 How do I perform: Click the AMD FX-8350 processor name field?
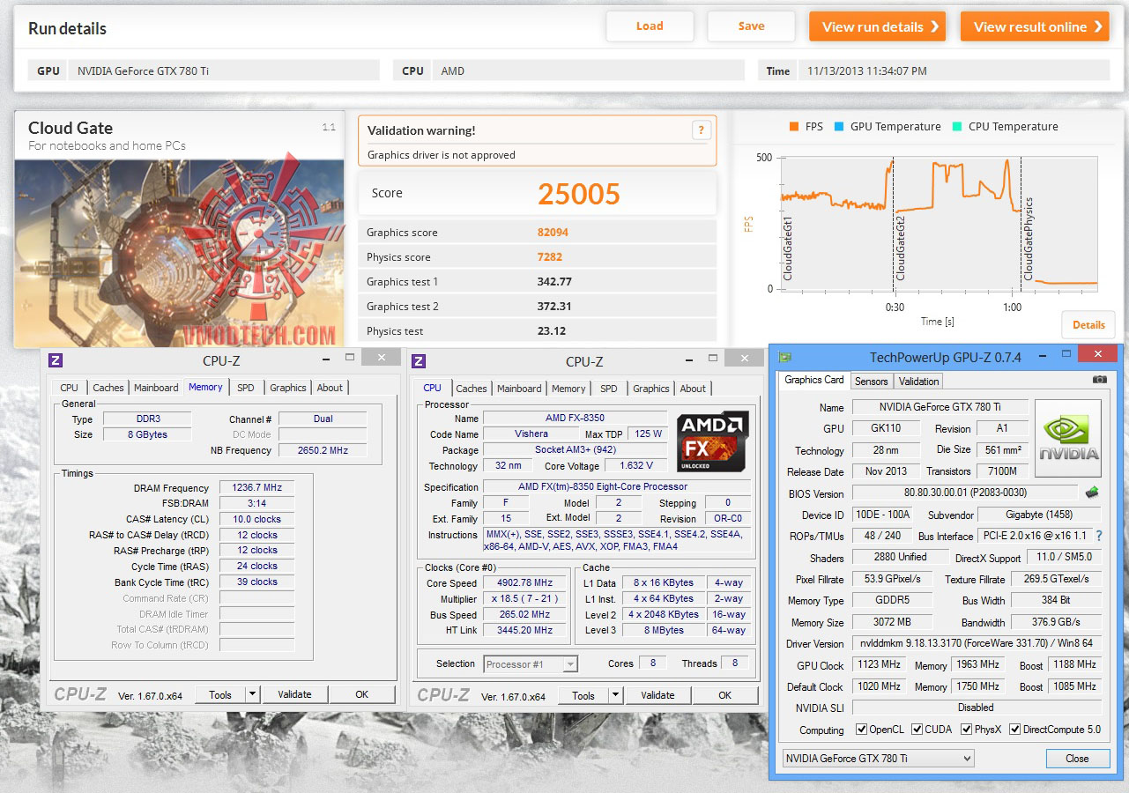point(576,418)
